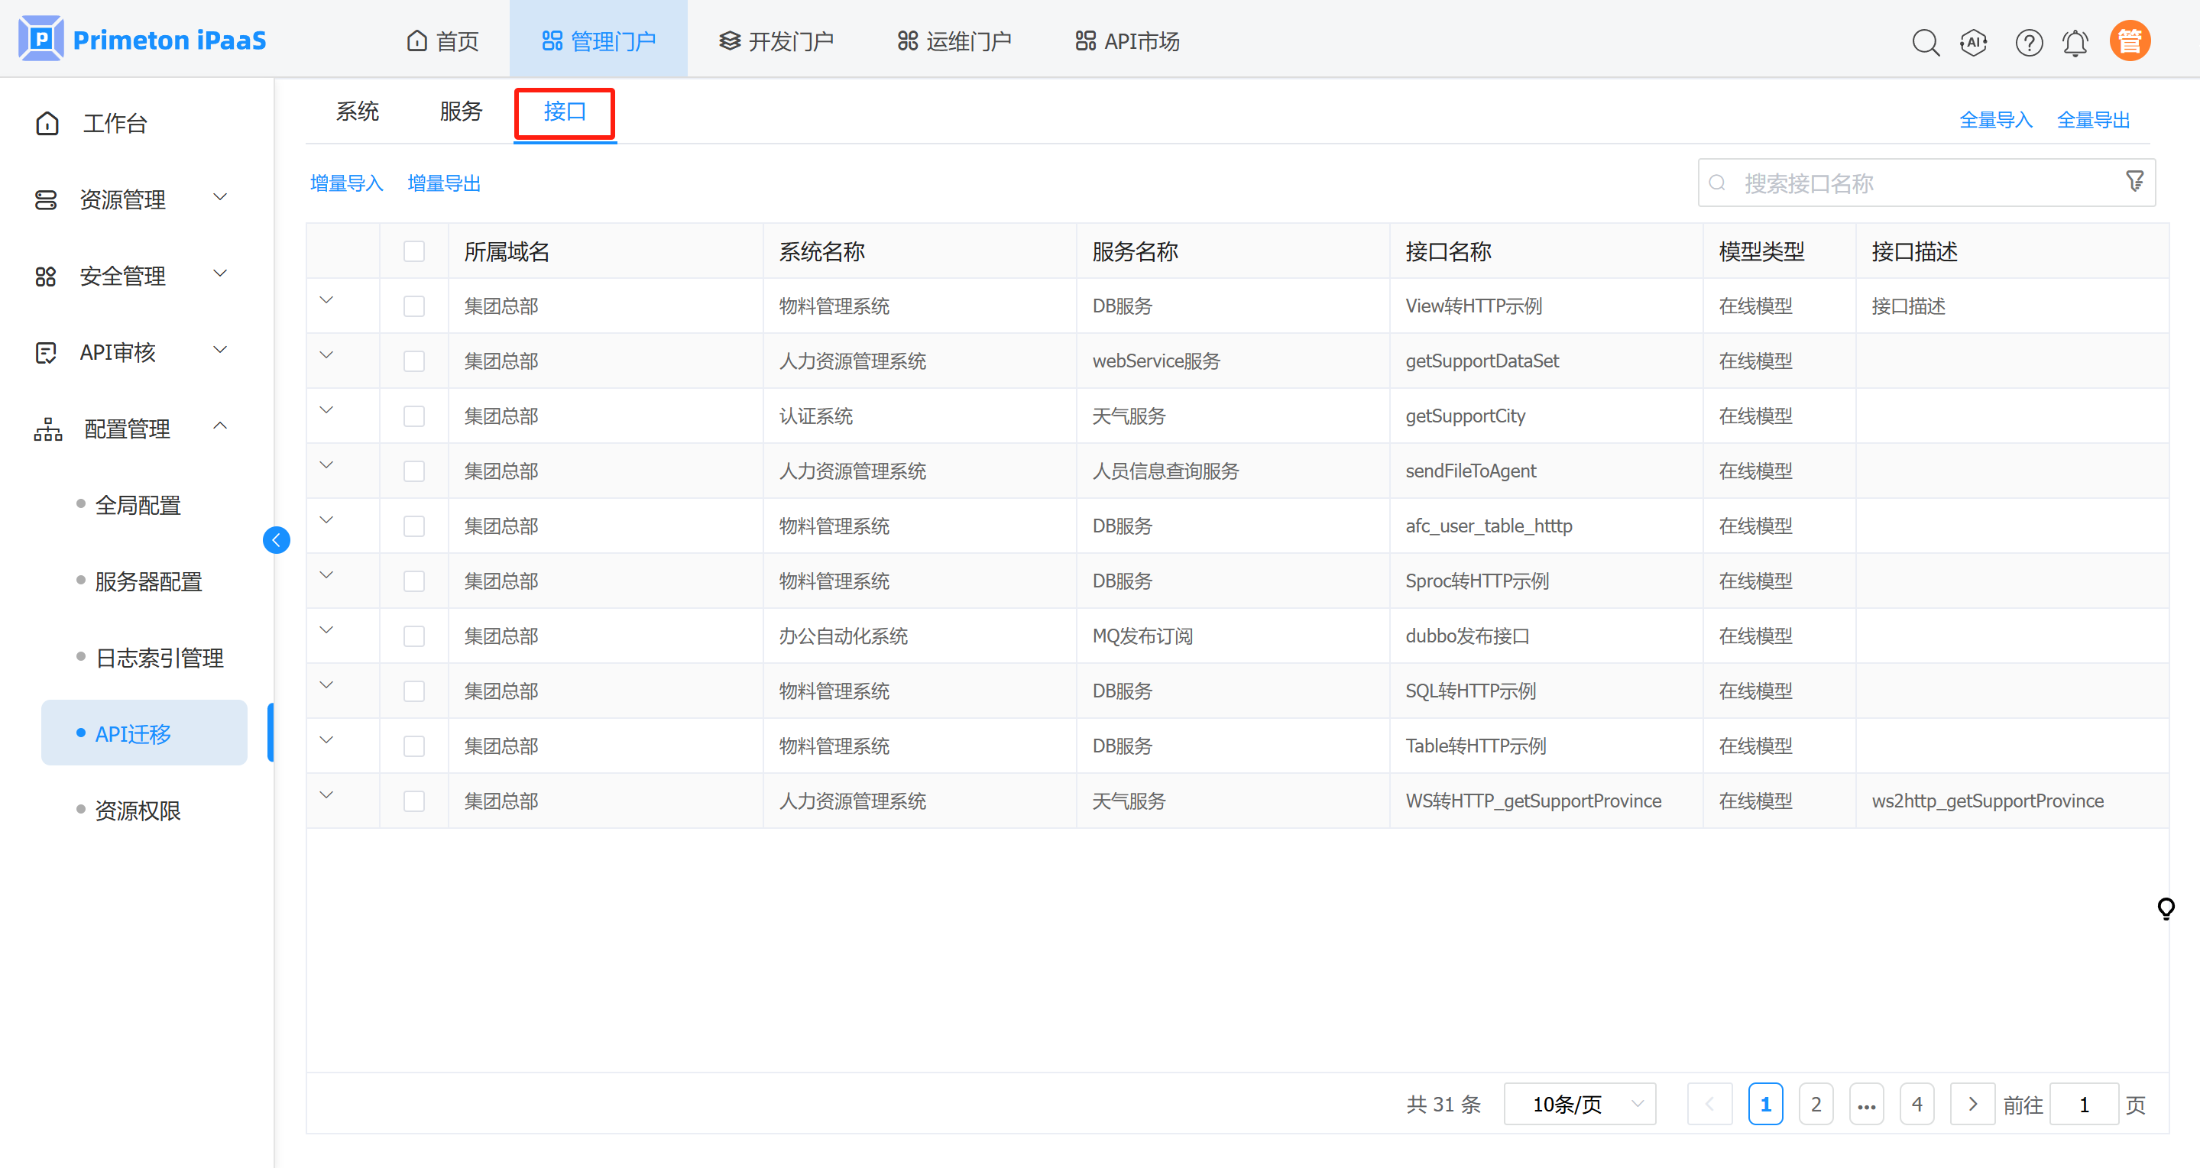Screen dimensions: 2200x1168
Task: Click the search magnifier icon in header
Action: [x=1925, y=41]
